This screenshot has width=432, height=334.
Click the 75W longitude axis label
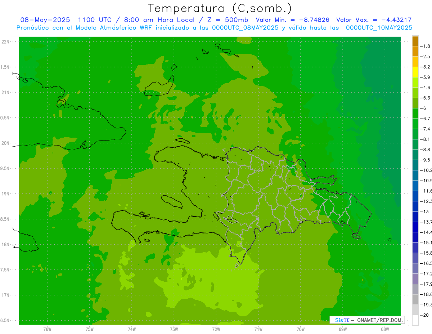point(89,329)
